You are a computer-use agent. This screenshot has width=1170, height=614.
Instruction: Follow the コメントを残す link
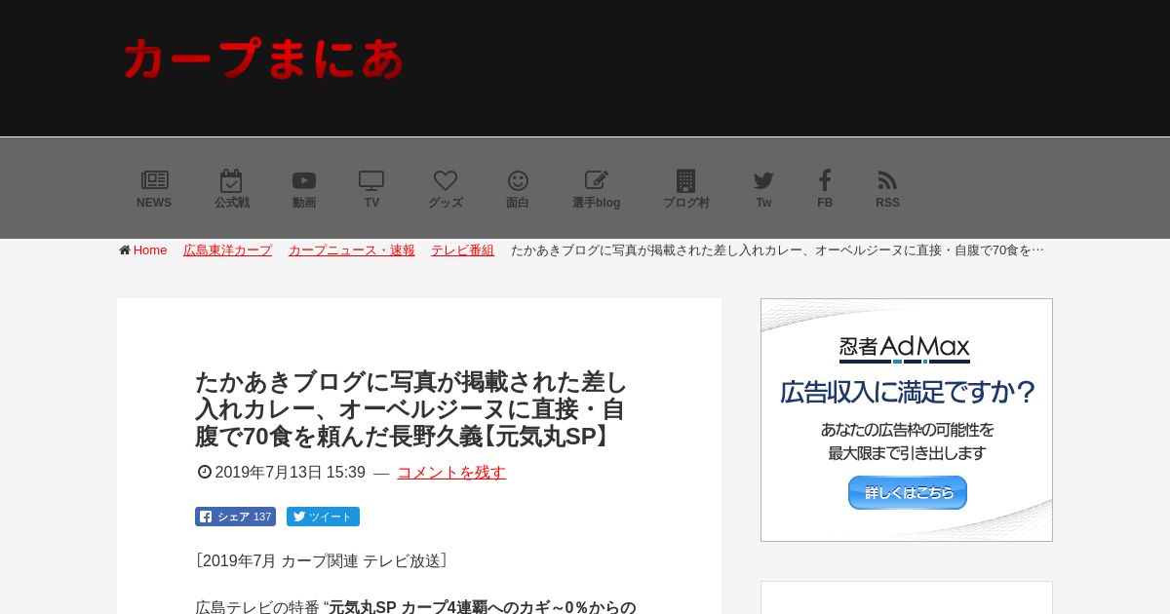click(451, 473)
